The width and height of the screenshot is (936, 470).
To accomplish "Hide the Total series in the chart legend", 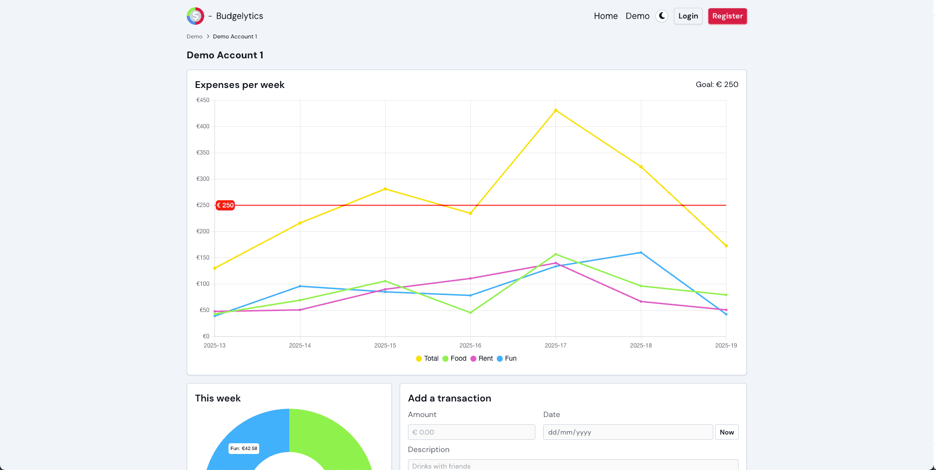I will pyautogui.click(x=427, y=359).
